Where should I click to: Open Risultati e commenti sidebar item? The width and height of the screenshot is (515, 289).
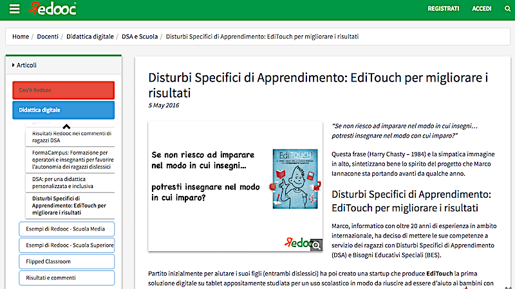[x=67, y=278]
